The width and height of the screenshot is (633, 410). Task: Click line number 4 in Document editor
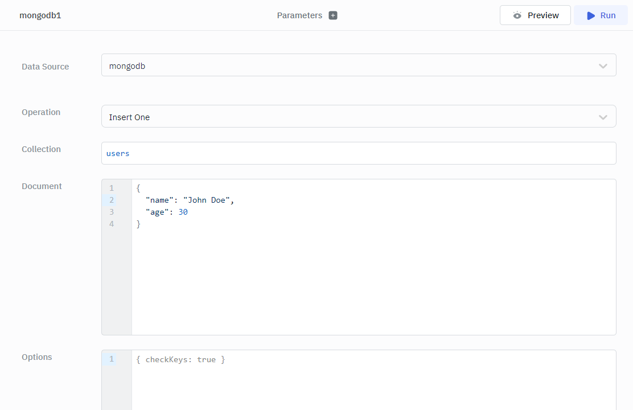click(x=112, y=224)
